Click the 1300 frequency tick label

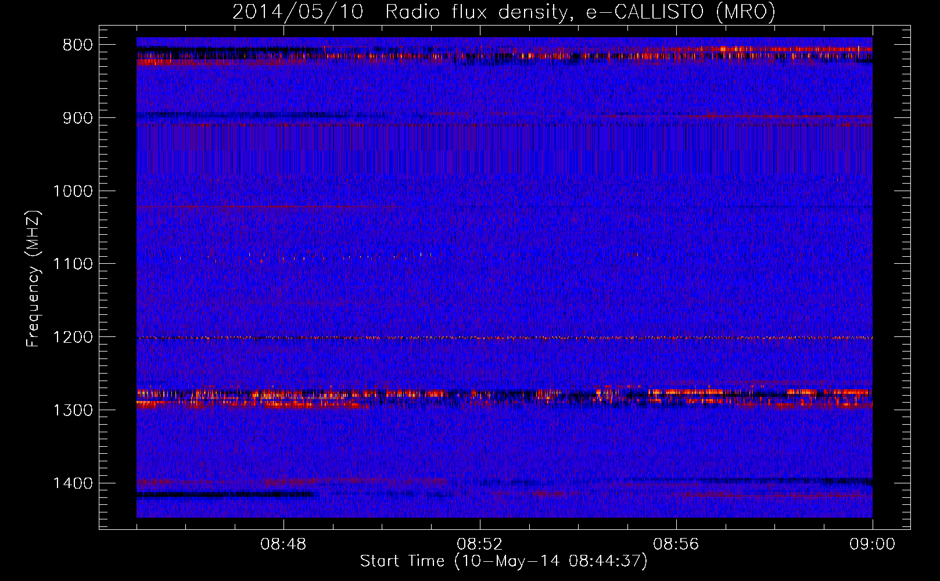tap(73, 410)
